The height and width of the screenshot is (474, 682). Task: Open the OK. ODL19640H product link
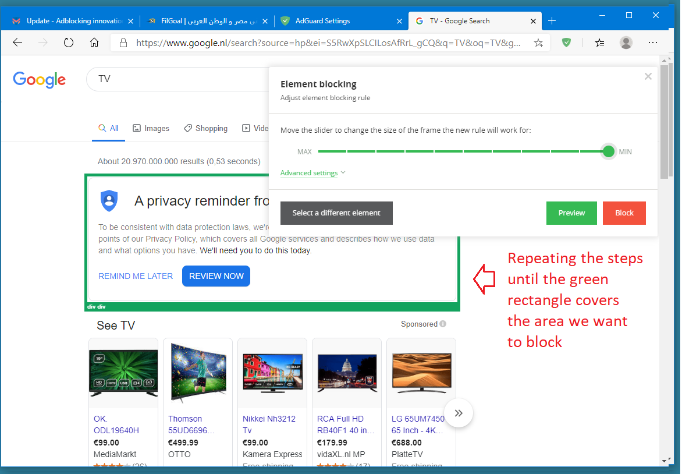116,425
